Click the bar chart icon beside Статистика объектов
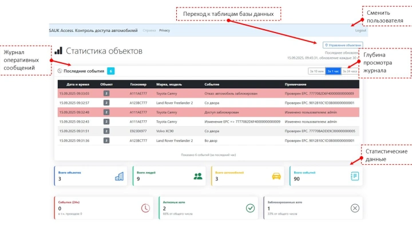Image resolution: width=412 pixels, height=231 pixels. tap(58, 51)
